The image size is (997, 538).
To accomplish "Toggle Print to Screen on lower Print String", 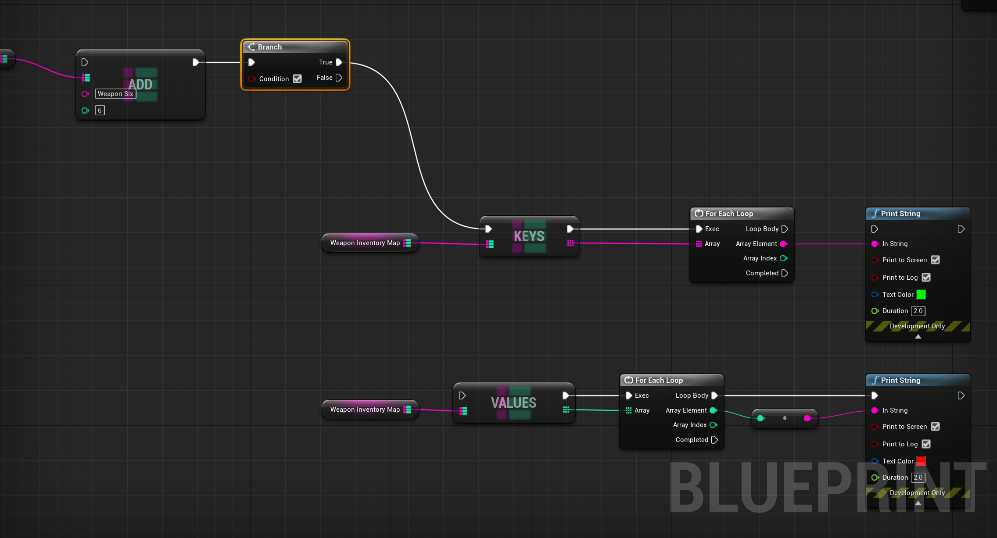I will point(935,427).
